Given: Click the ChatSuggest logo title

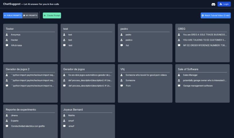Looking at the screenshot, I should coord(12,4).
